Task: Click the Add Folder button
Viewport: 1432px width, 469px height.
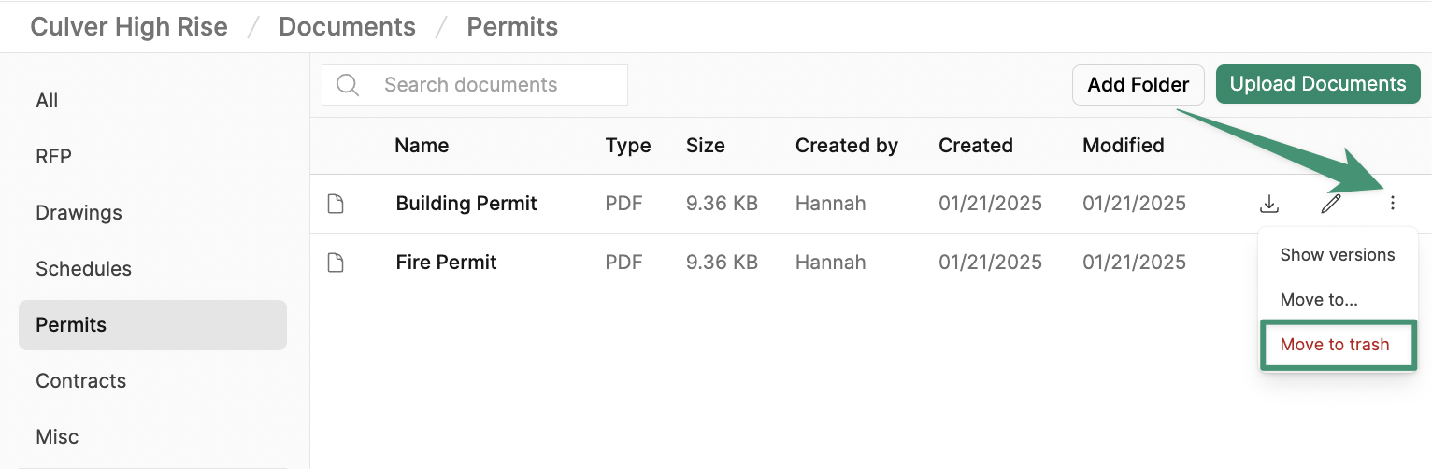Action: [x=1138, y=84]
